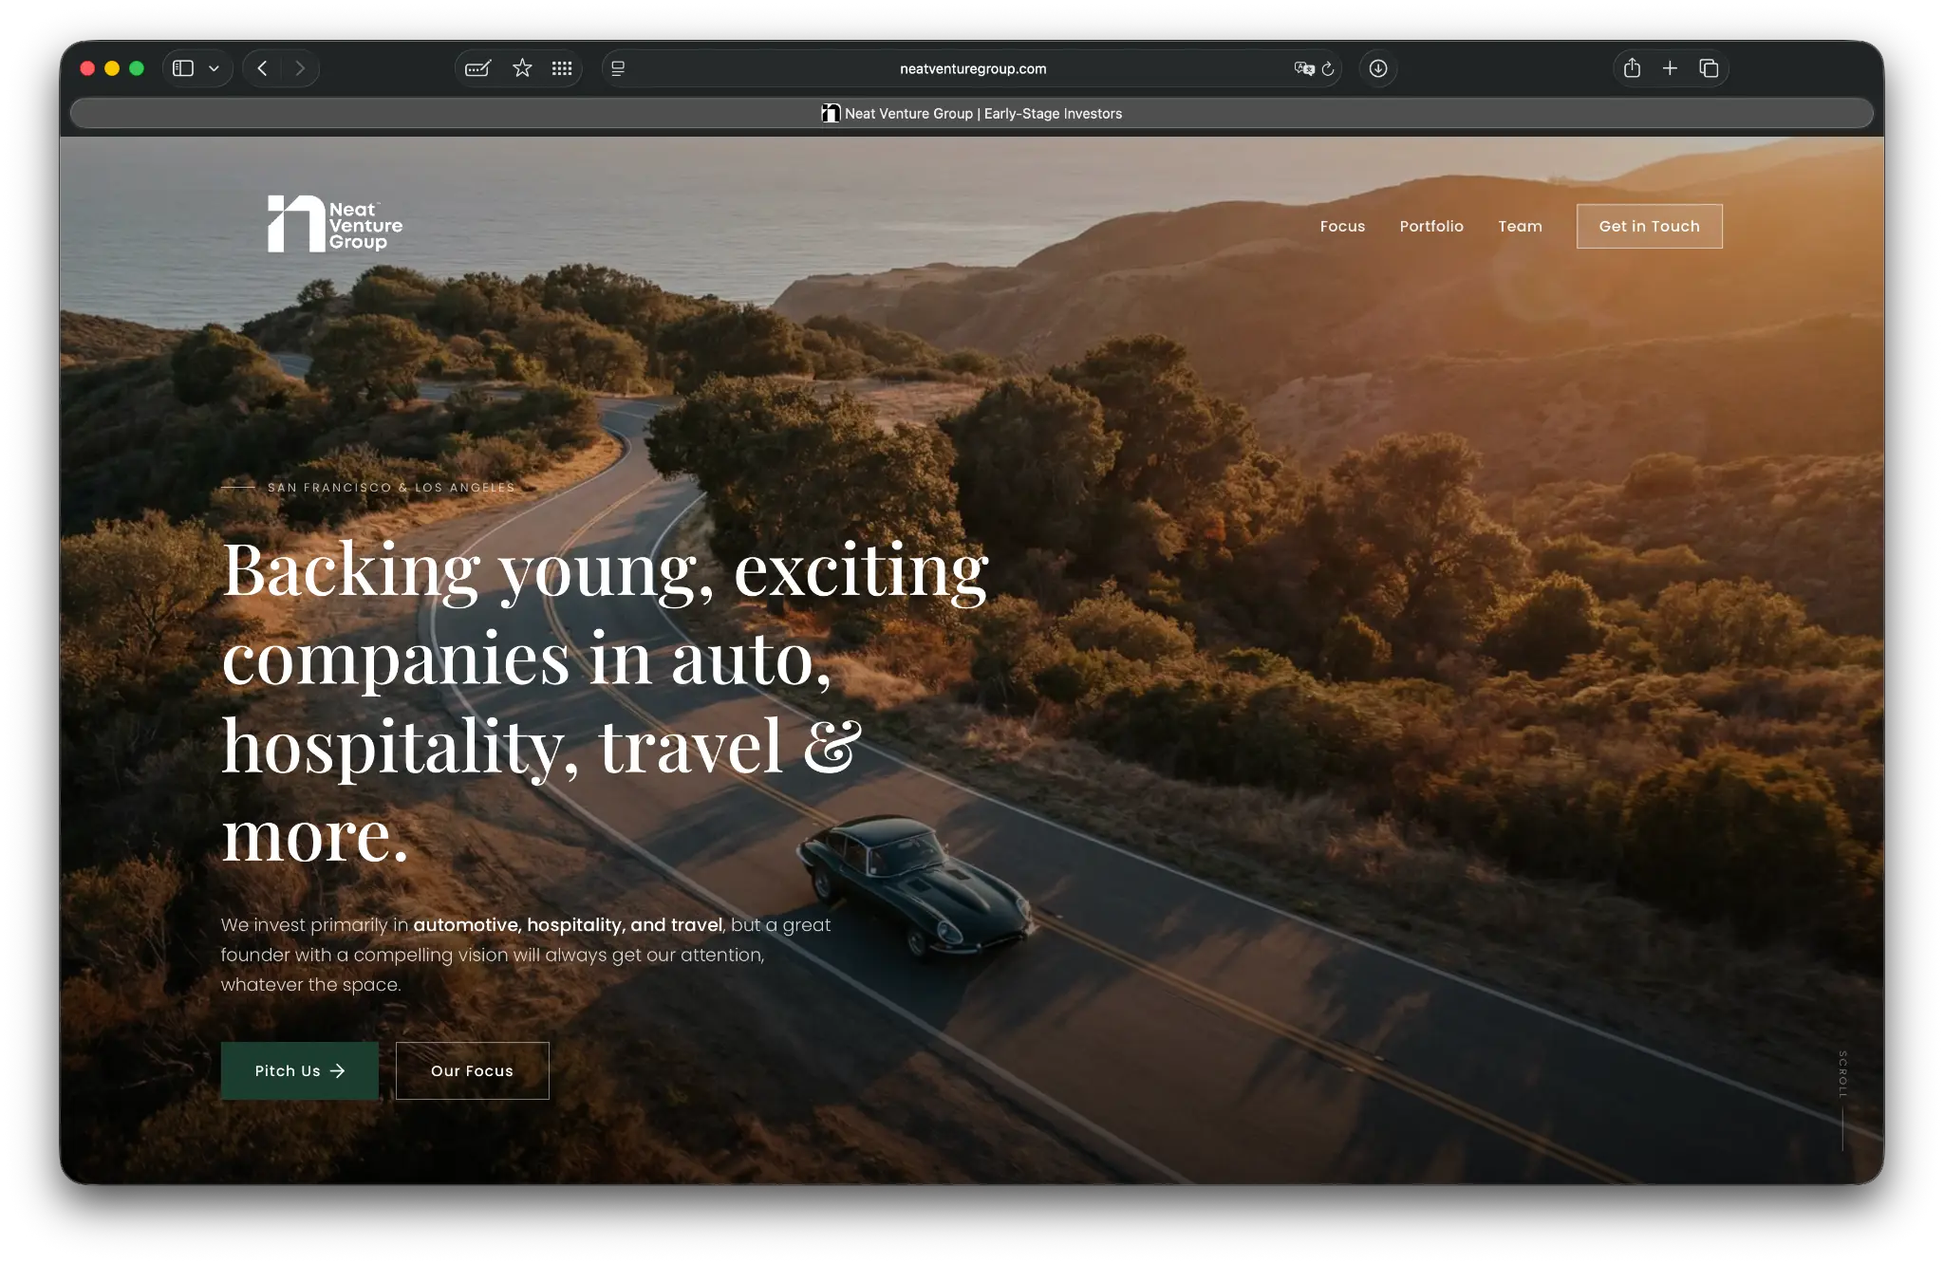The height and width of the screenshot is (1263, 1944).
Task: Open the bookmarks star icon
Action: [x=520, y=67]
